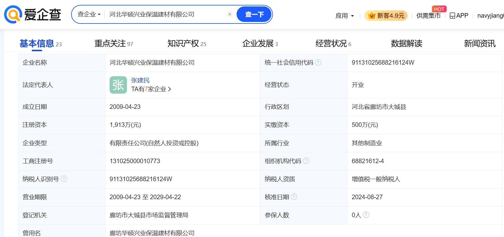The height and width of the screenshot is (237, 504).
Task: Open the APP download link
Action: pos(459,16)
